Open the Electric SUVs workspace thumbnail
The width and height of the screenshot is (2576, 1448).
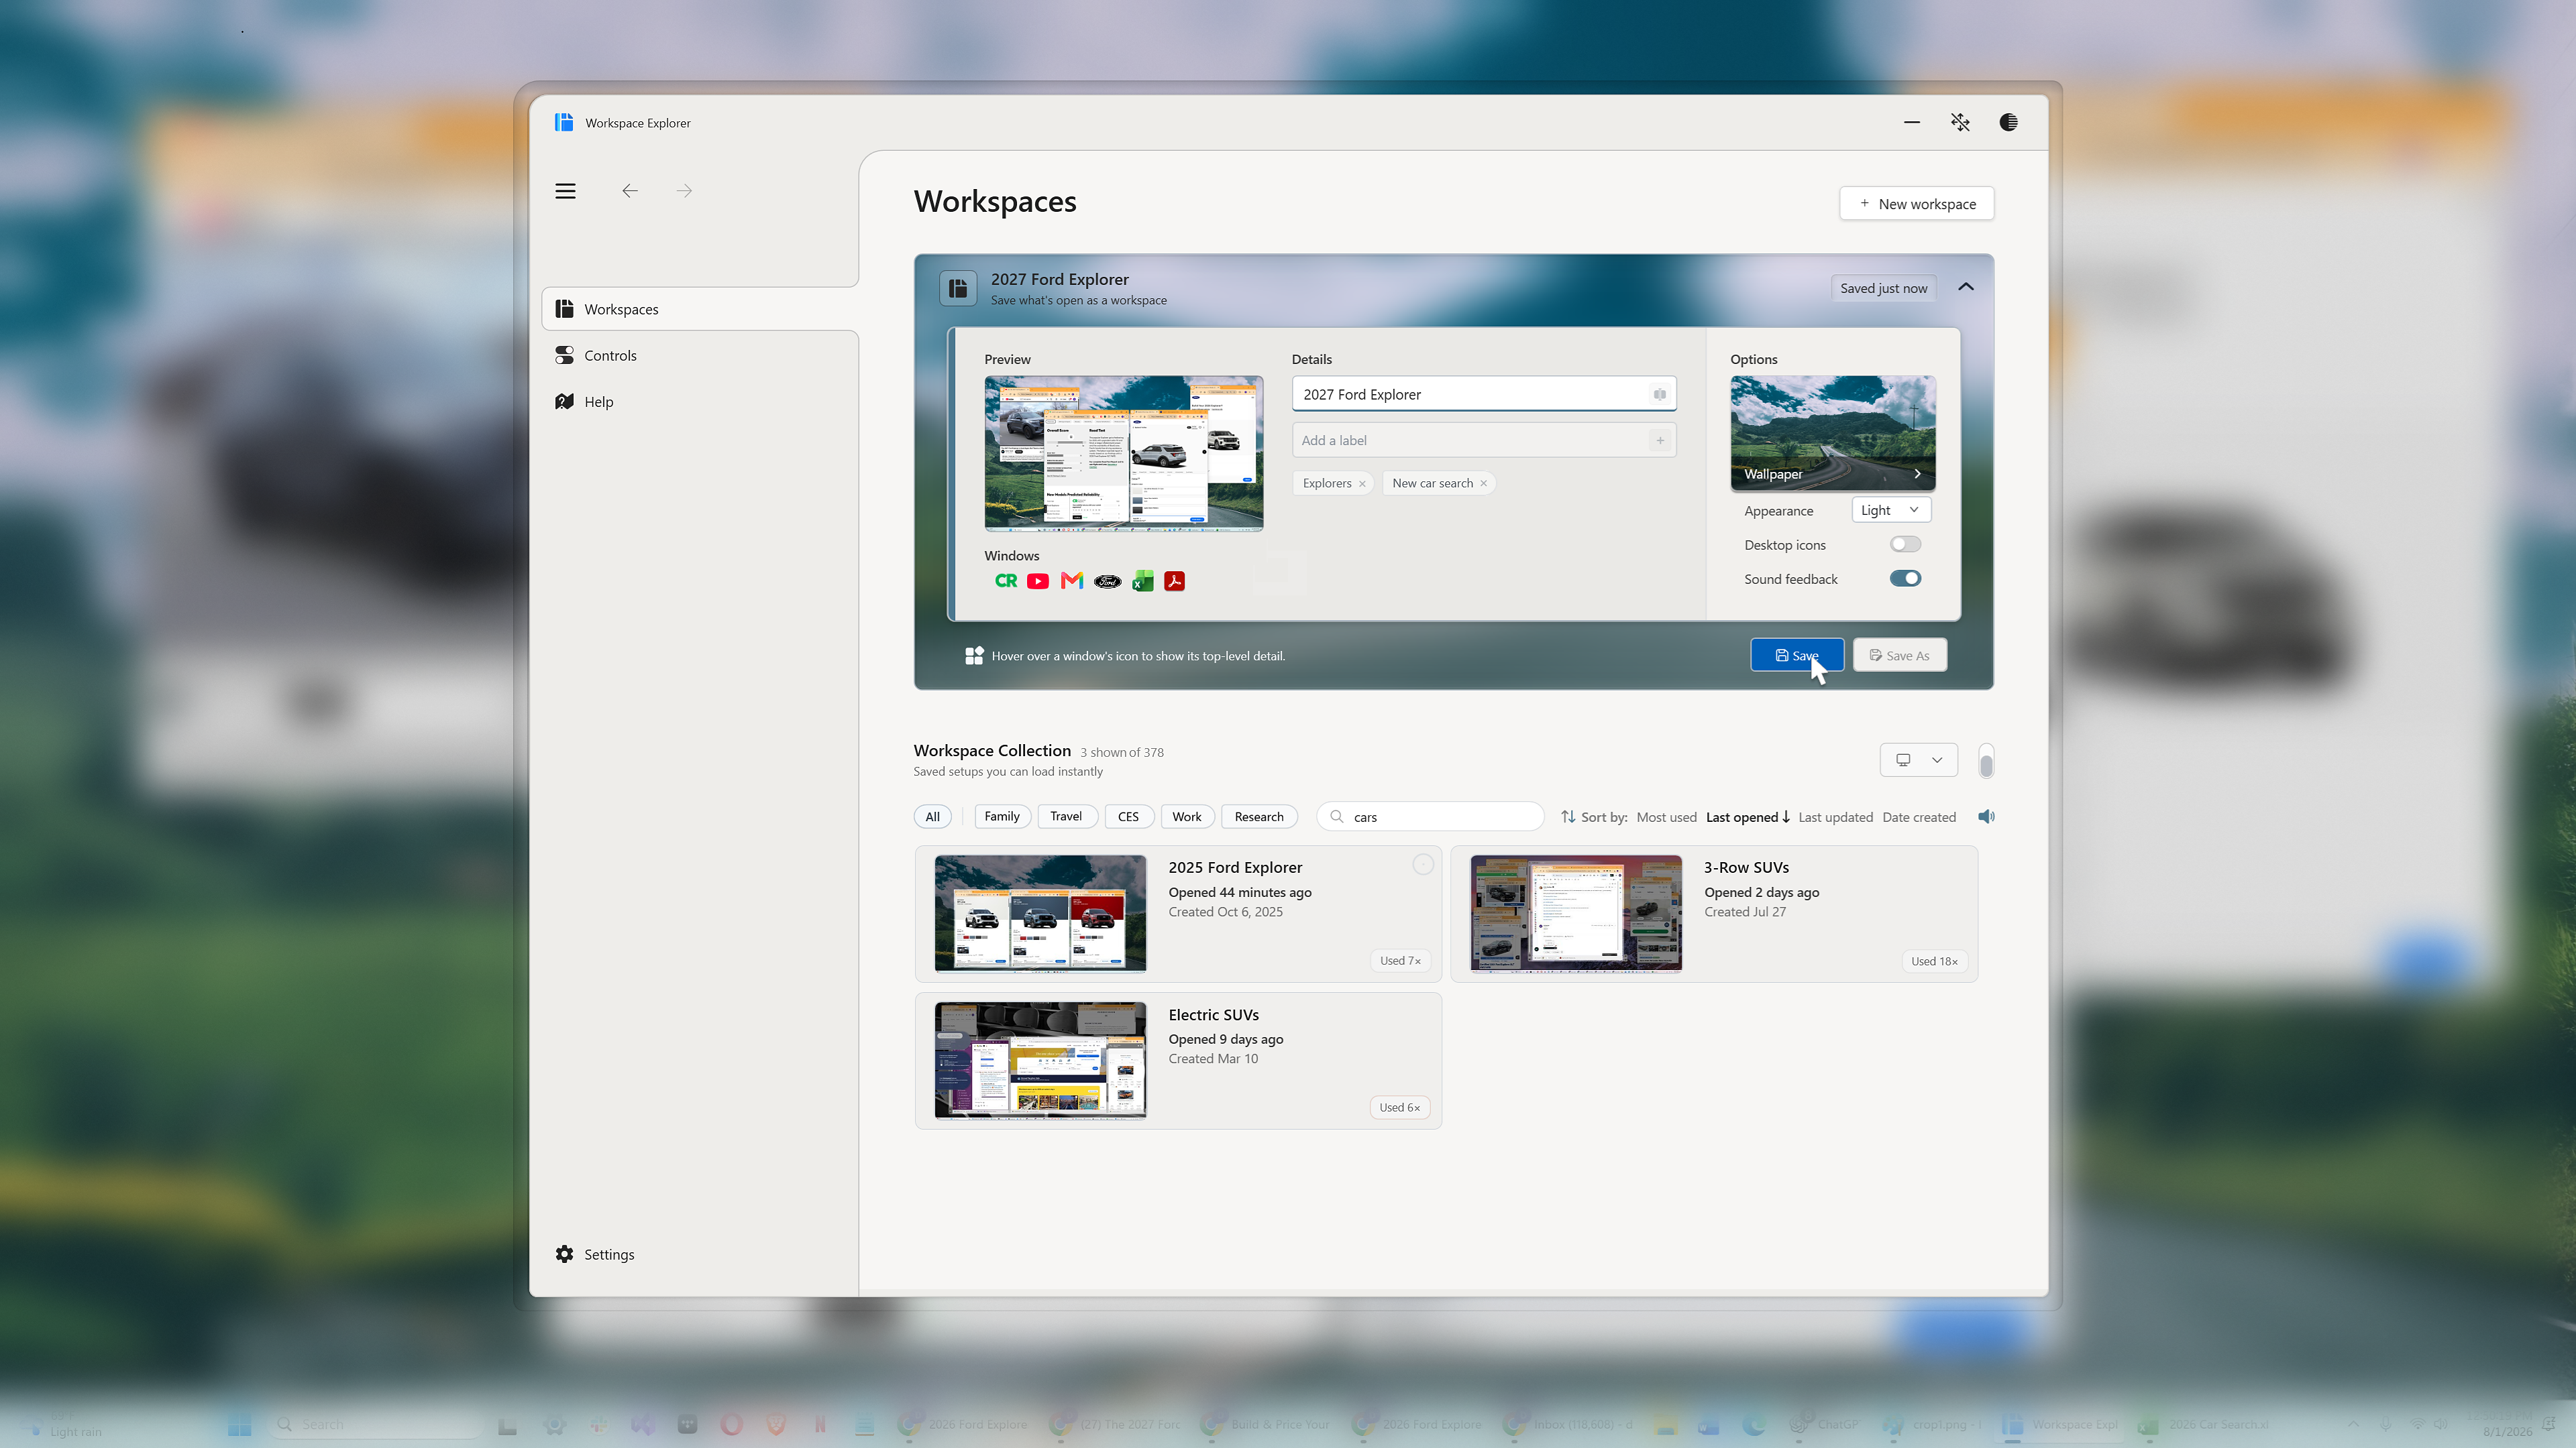click(1040, 1061)
